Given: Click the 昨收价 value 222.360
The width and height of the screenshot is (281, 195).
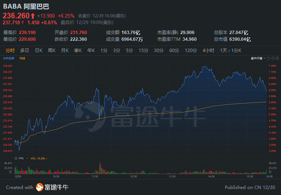Looking at the screenshot, I should tap(79, 39).
